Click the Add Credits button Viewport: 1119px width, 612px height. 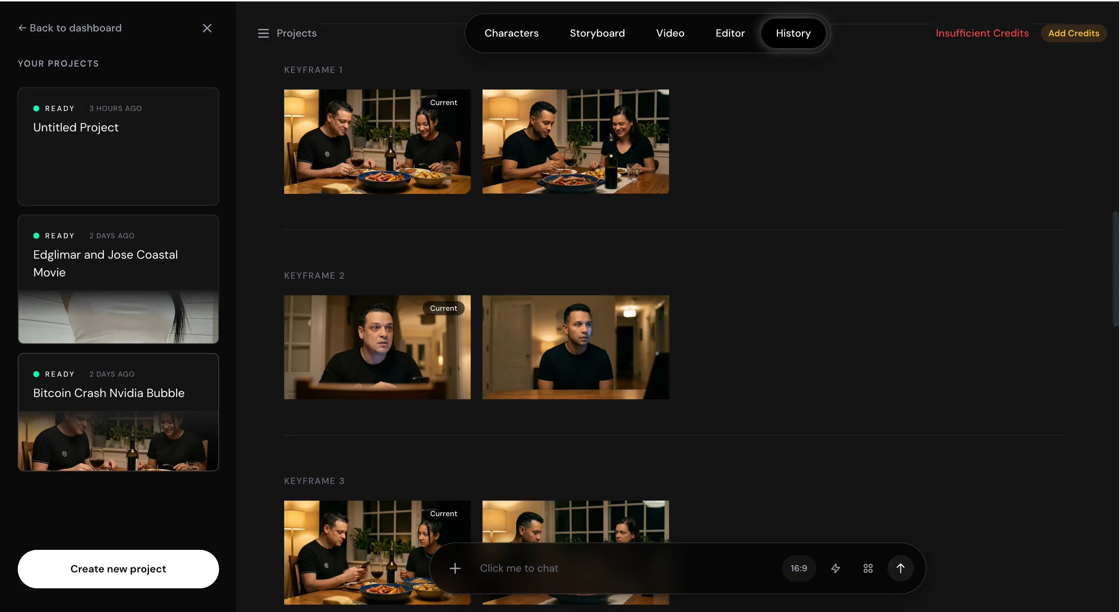1073,33
